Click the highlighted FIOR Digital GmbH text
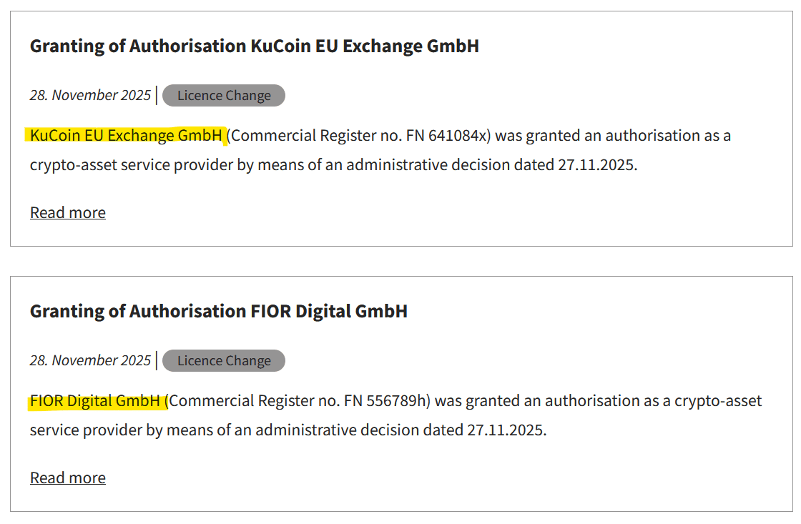 [95, 401]
